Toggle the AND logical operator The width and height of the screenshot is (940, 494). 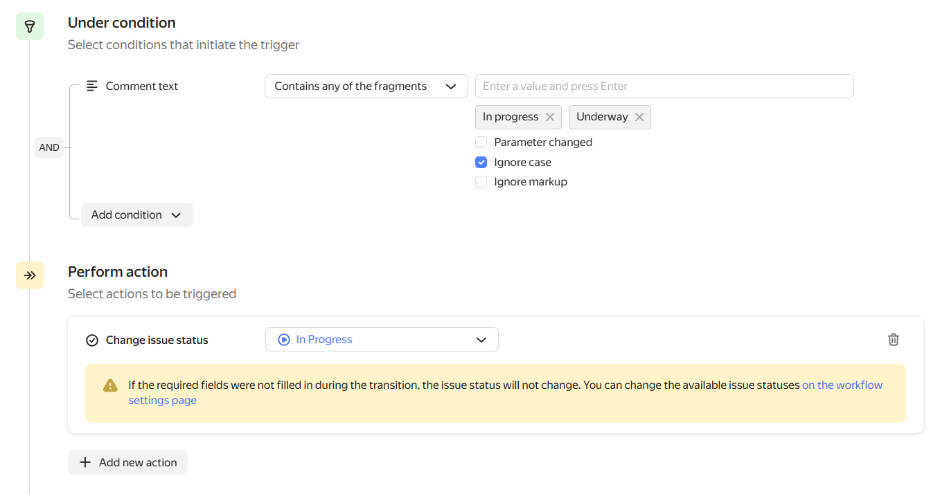[49, 147]
